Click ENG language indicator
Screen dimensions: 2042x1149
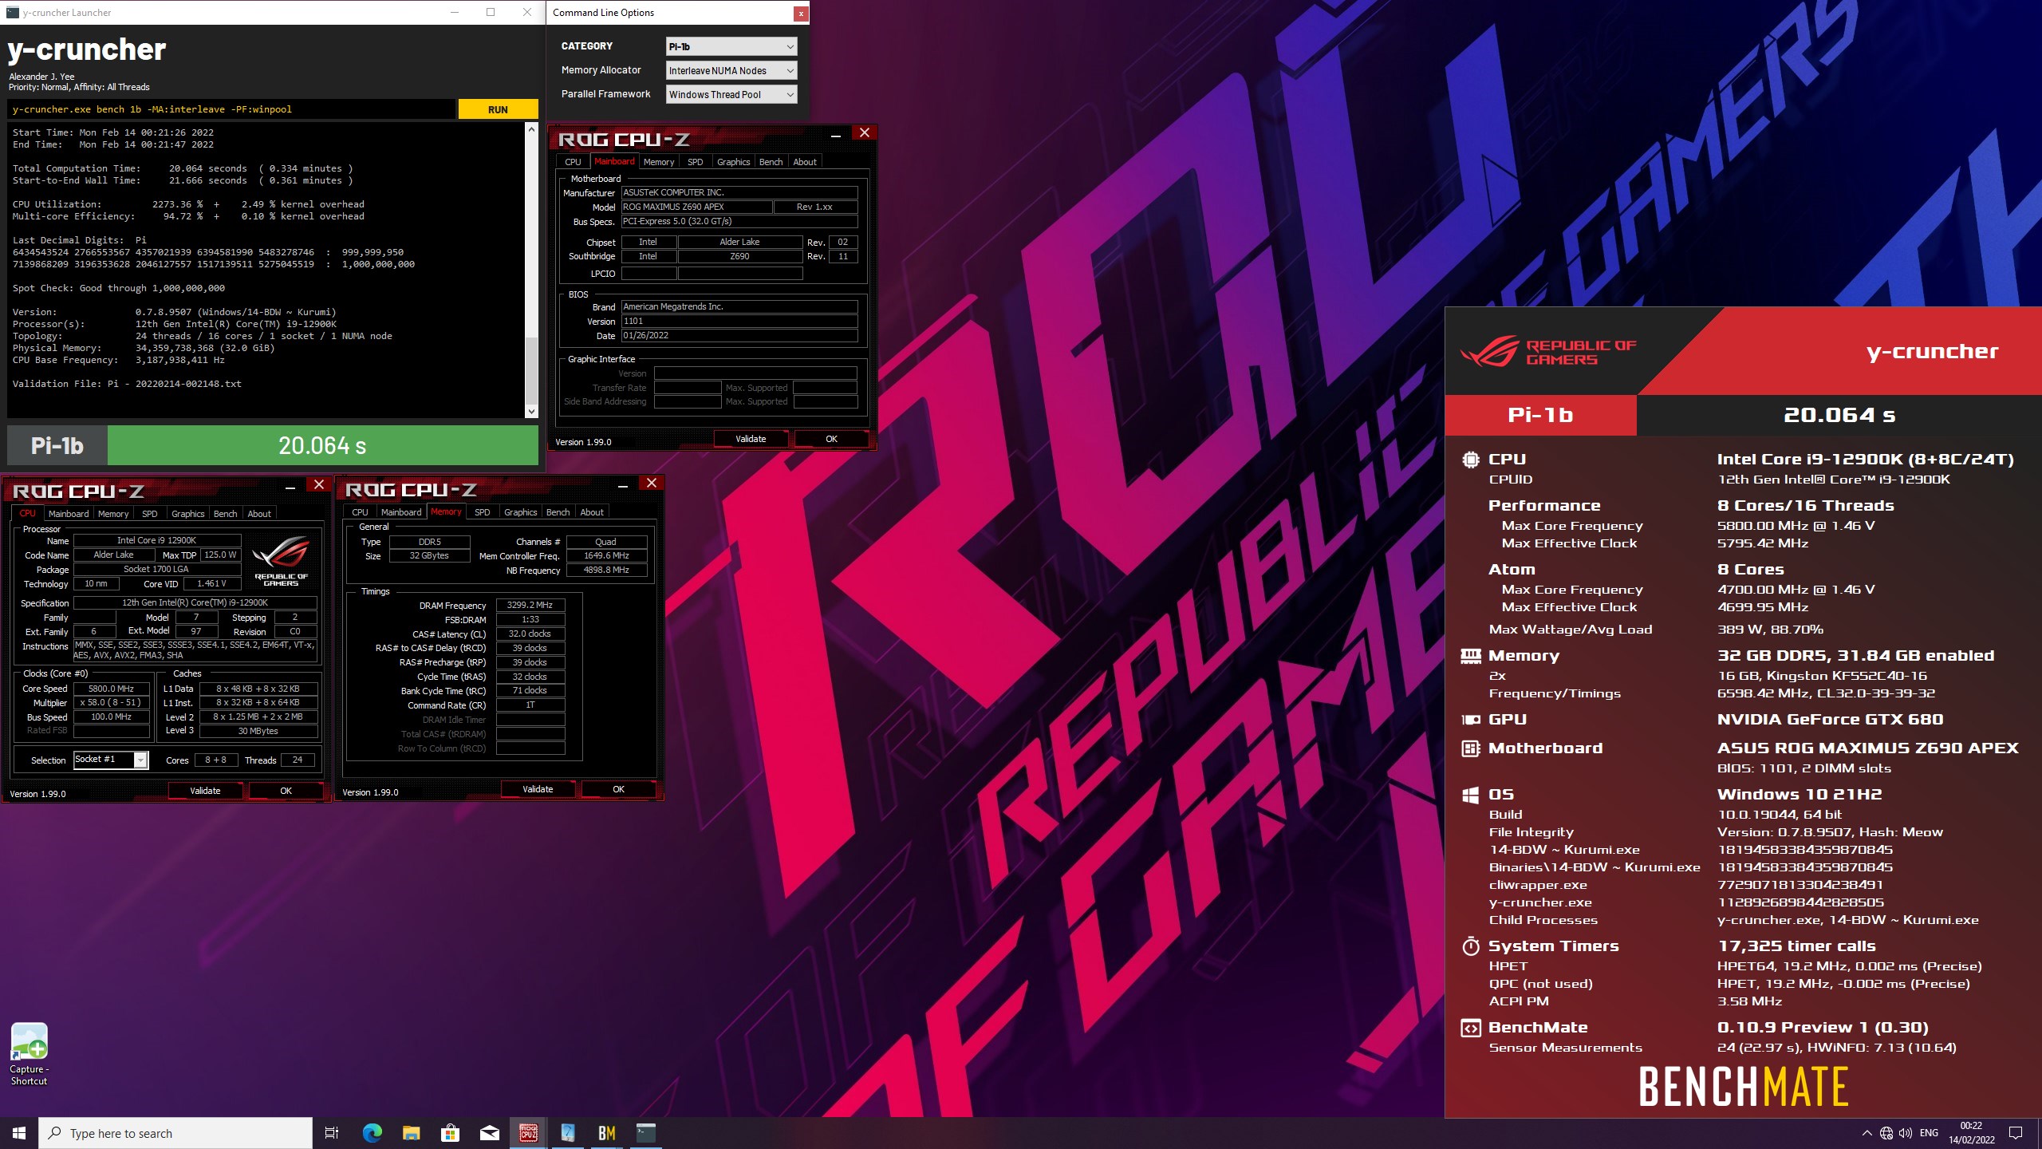[x=1929, y=1133]
